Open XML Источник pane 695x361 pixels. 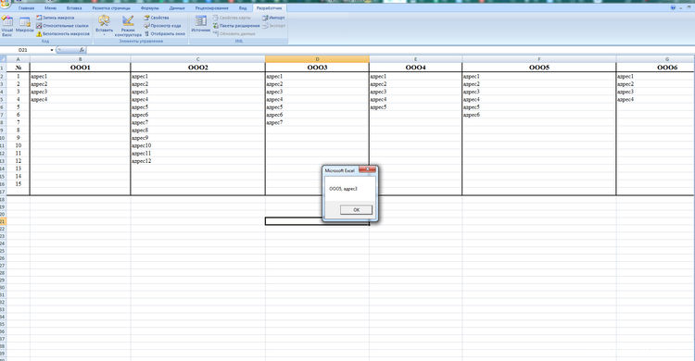click(201, 24)
